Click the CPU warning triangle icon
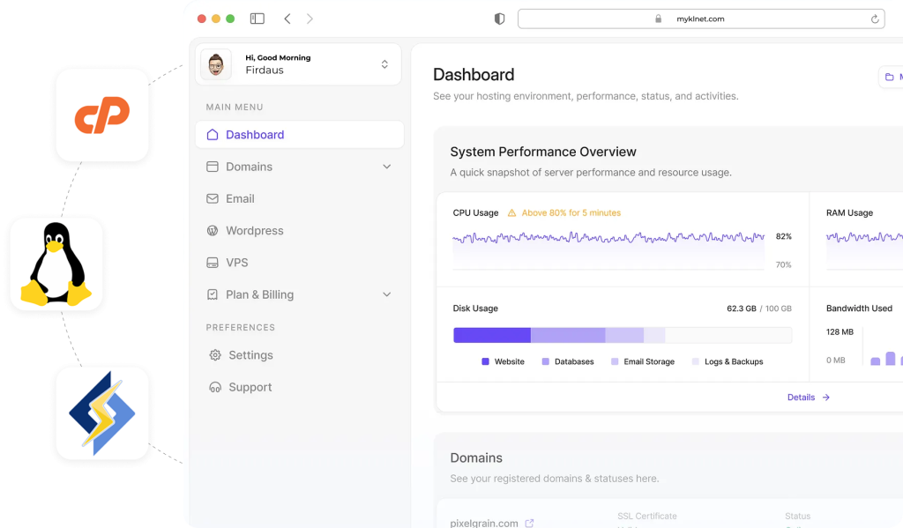The height and width of the screenshot is (528, 903). (x=511, y=213)
